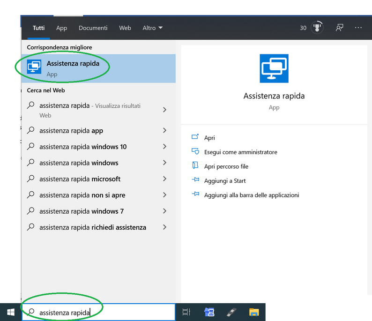
Task: Select Aggiungi alla barra delle applicazioni
Action: [x=252, y=195]
